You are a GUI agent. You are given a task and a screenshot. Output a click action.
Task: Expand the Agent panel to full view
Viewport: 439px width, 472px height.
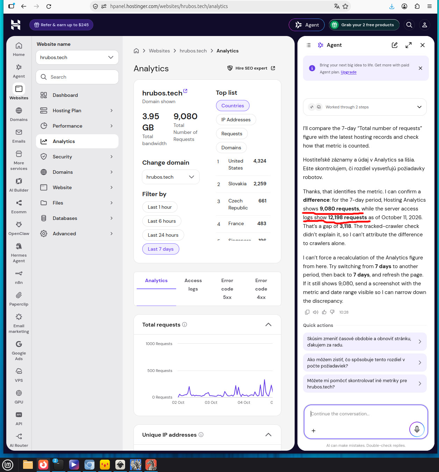[409, 45]
